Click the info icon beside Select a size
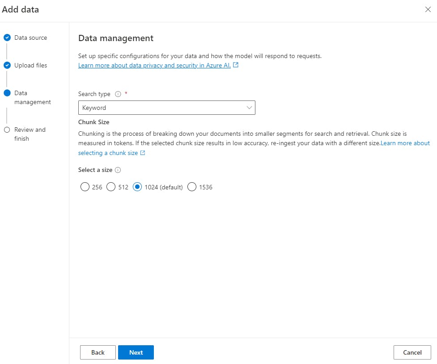The width and height of the screenshot is (437, 364). pyautogui.click(x=118, y=170)
